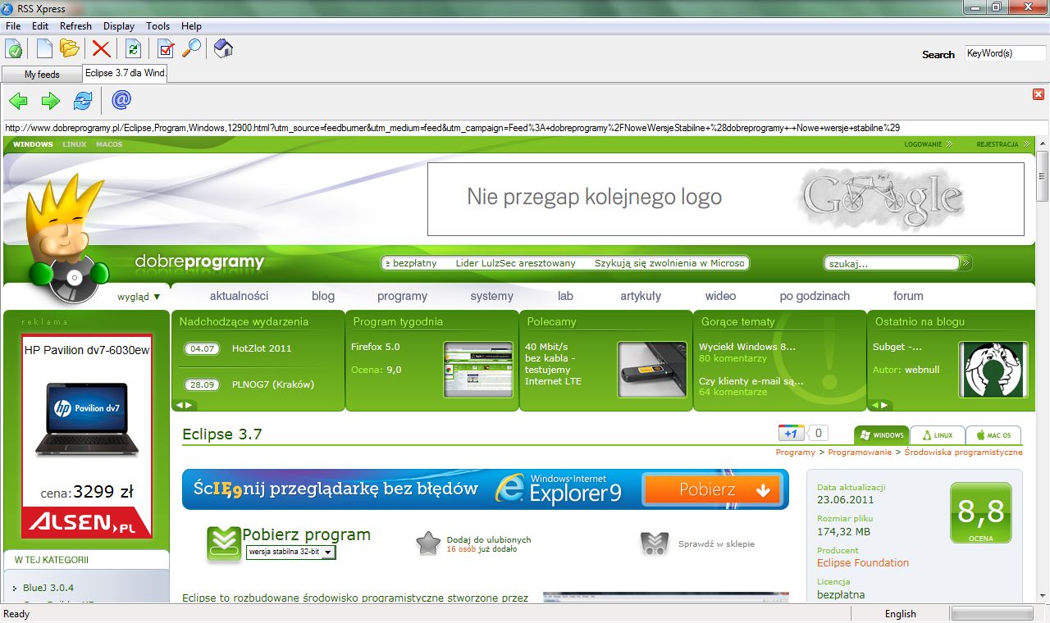Open the Tools menu
The image size is (1050, 623).
tap(158, 26)
